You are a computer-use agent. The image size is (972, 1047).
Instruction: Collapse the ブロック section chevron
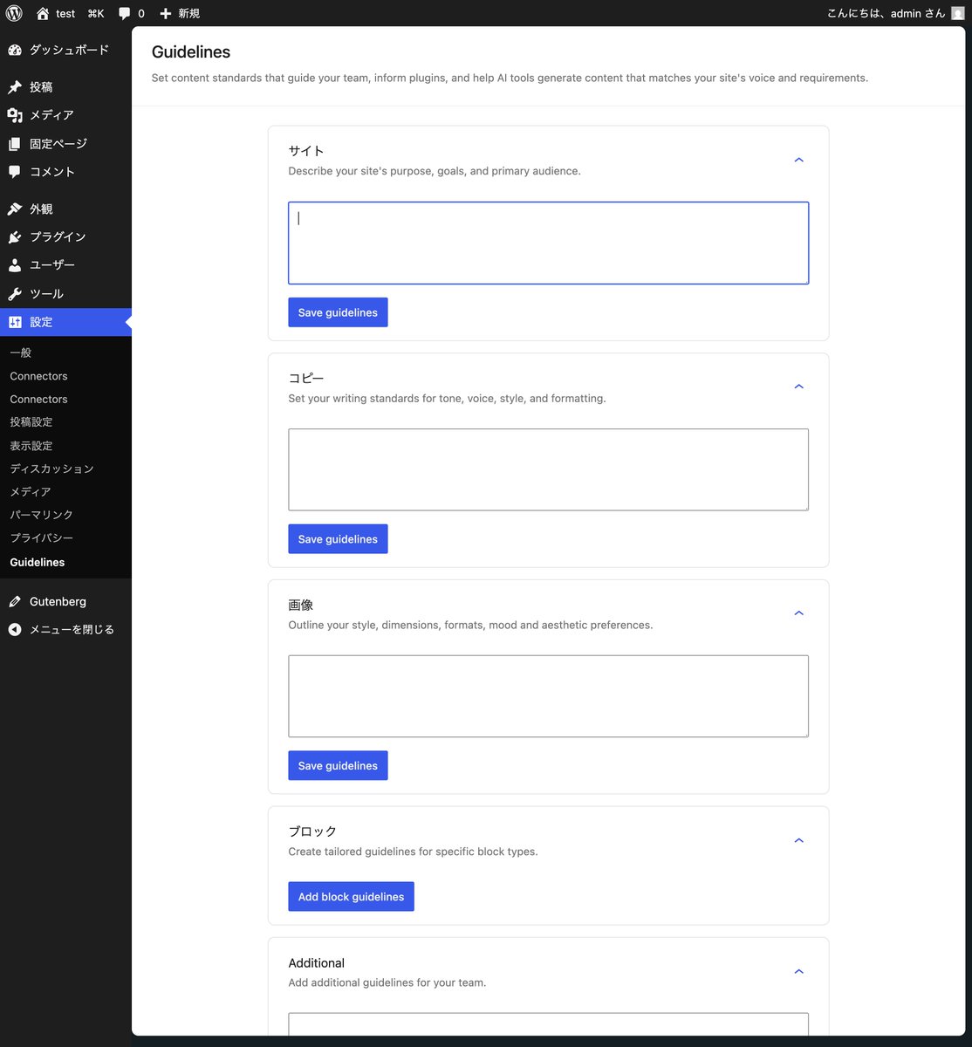(798, 841)
